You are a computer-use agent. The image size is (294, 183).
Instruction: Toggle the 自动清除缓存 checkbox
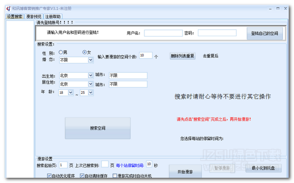point(82,176)
